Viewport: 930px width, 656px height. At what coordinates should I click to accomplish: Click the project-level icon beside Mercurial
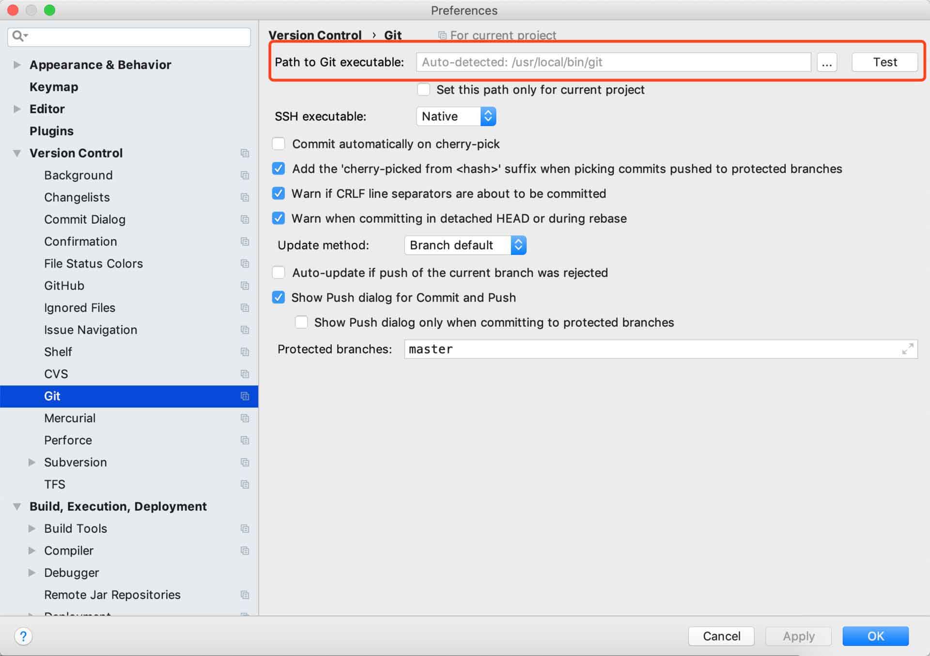245,418
